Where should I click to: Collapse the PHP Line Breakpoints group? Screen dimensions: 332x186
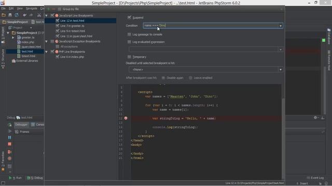coord(47,52)
